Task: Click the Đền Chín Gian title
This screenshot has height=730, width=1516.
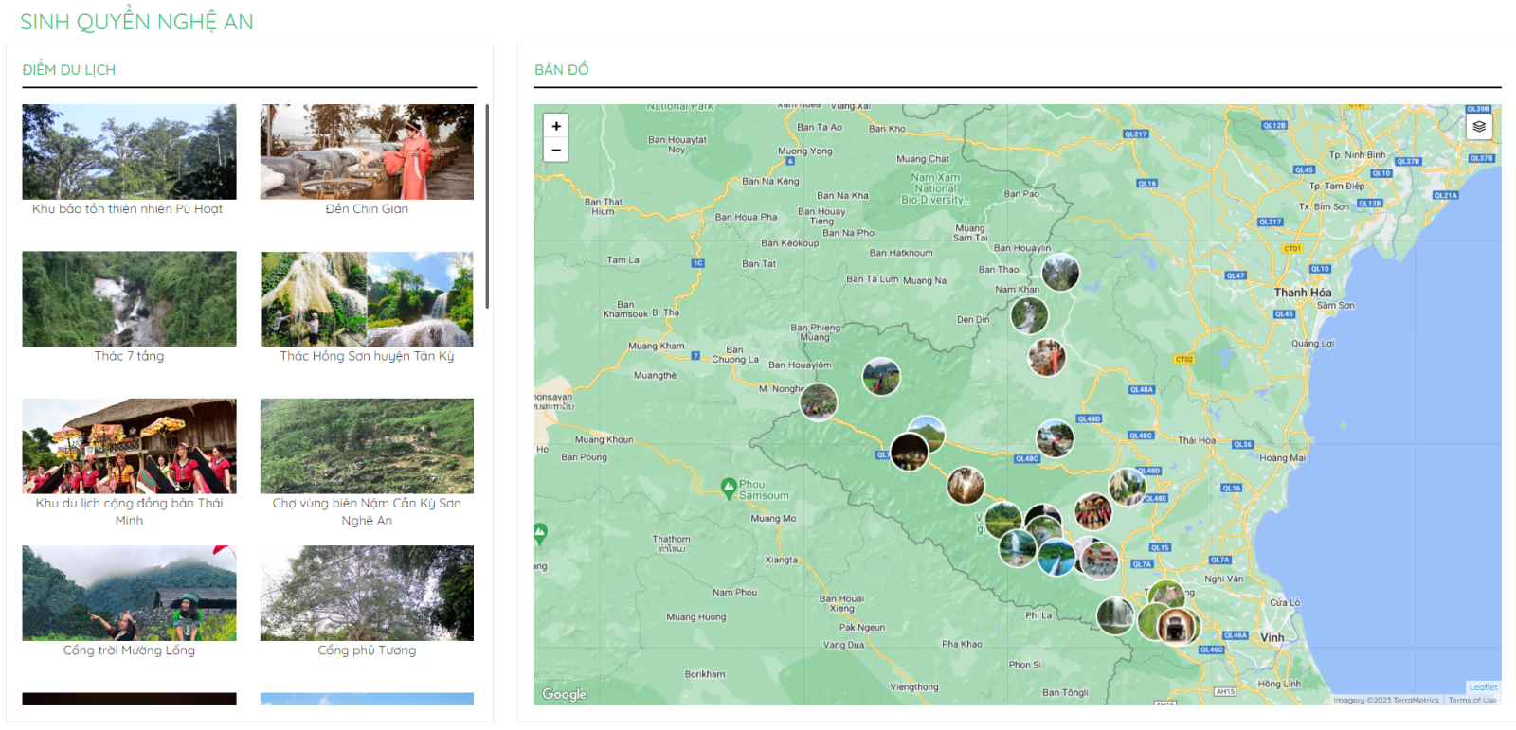Action: click(367, 209)
